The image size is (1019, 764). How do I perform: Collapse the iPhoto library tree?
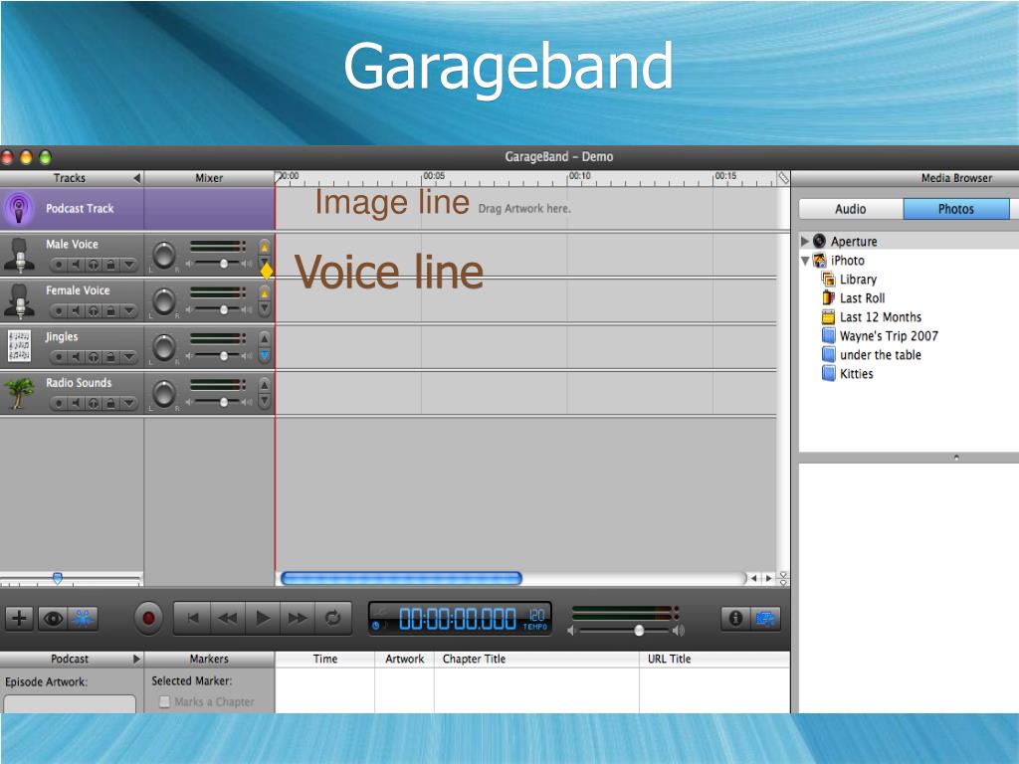click(805, 261)
